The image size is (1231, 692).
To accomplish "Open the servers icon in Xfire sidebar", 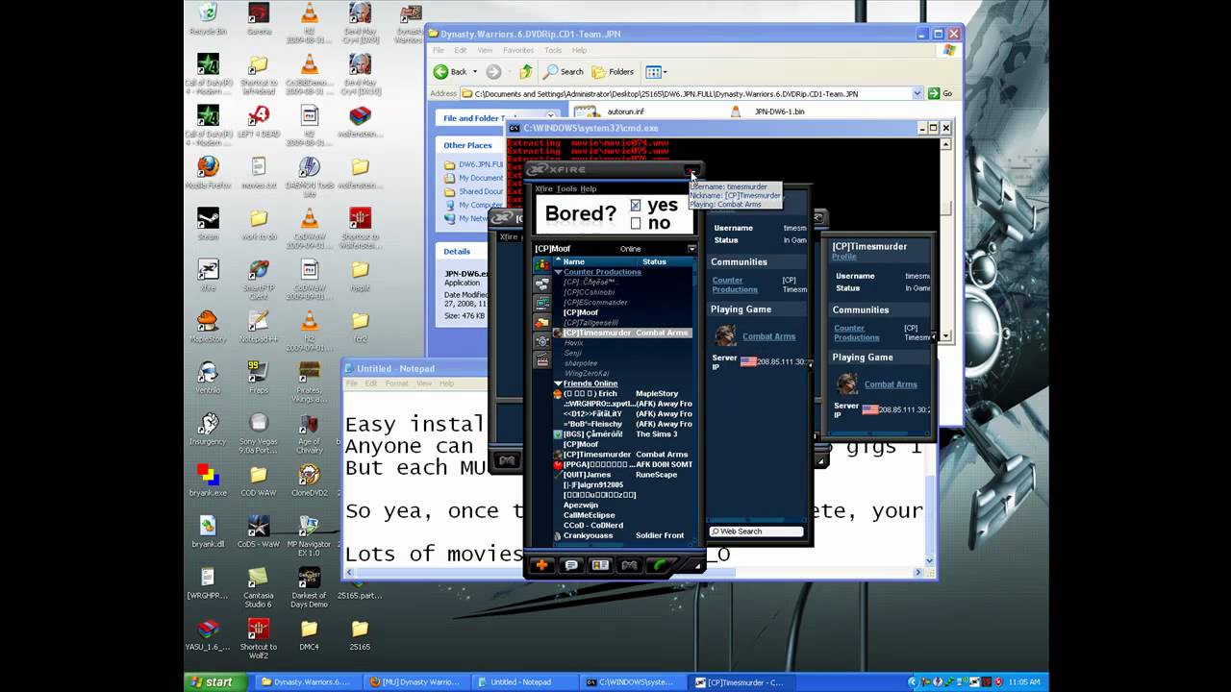I will tap(542, 303).
